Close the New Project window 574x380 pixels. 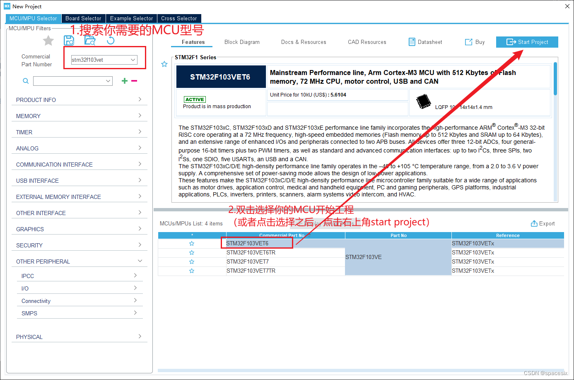pyautogui.click(x=567, y=6)
